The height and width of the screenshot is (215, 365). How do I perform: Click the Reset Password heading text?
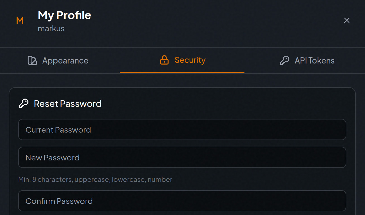(x=68, y=104)
